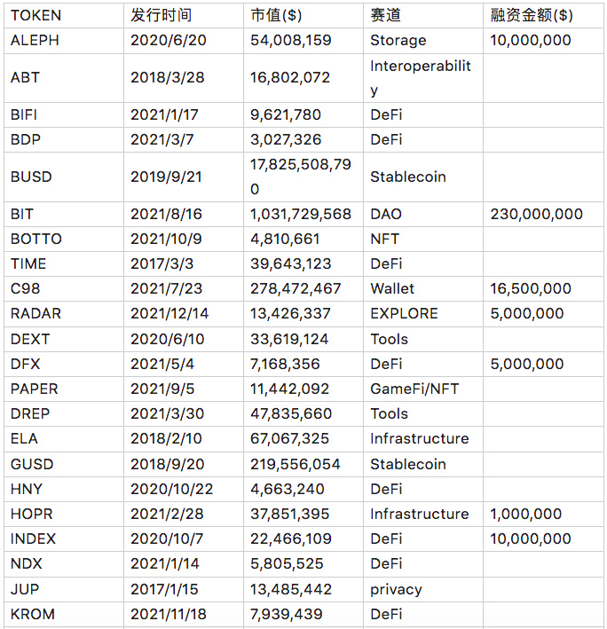Select the ALEPH token cell
Screen dimensions: 607x629
pyautogui.click(x=64, y=41)
